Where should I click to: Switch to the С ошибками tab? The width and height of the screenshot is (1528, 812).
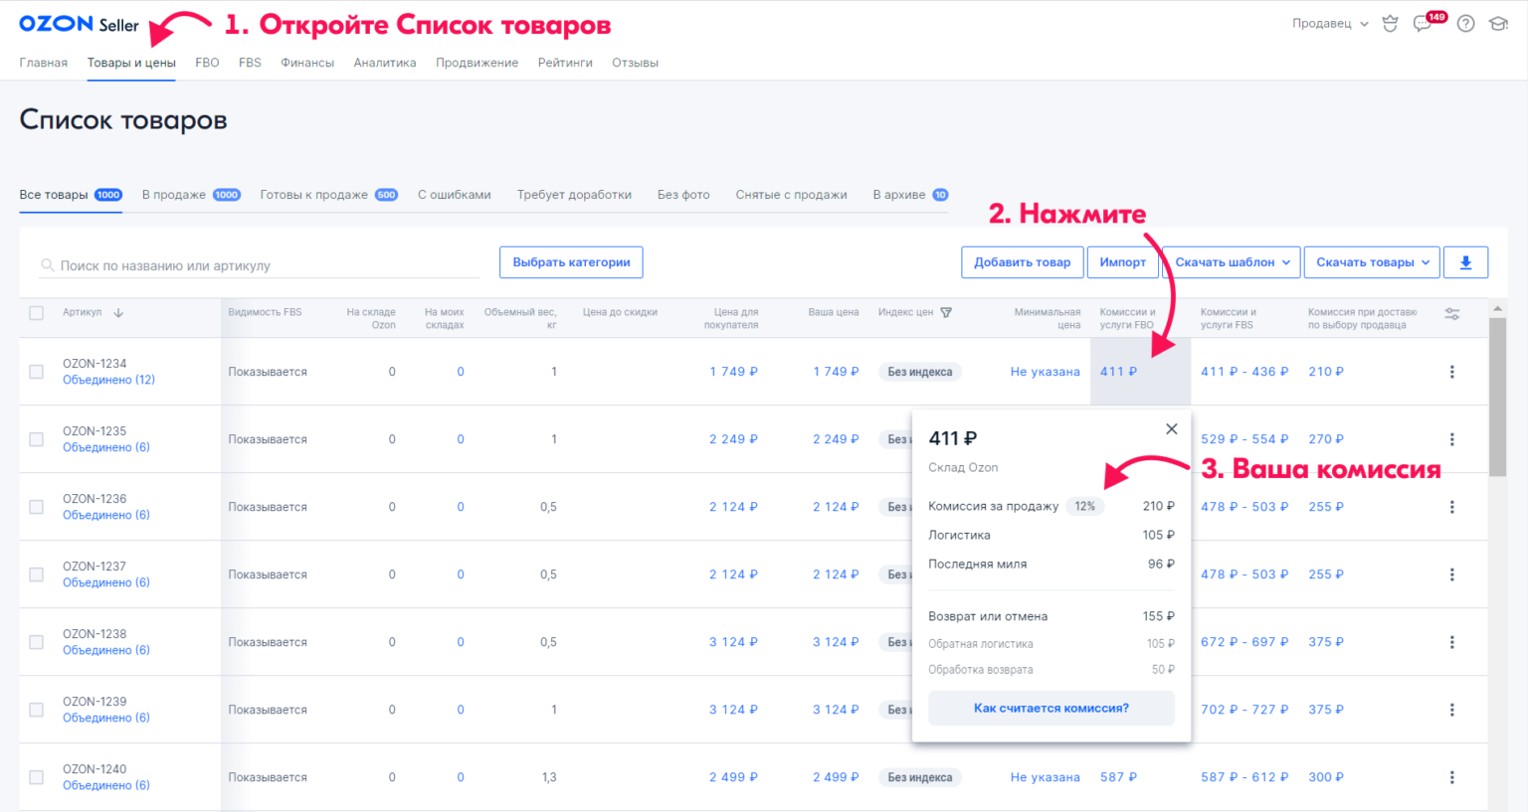point(455,195)
